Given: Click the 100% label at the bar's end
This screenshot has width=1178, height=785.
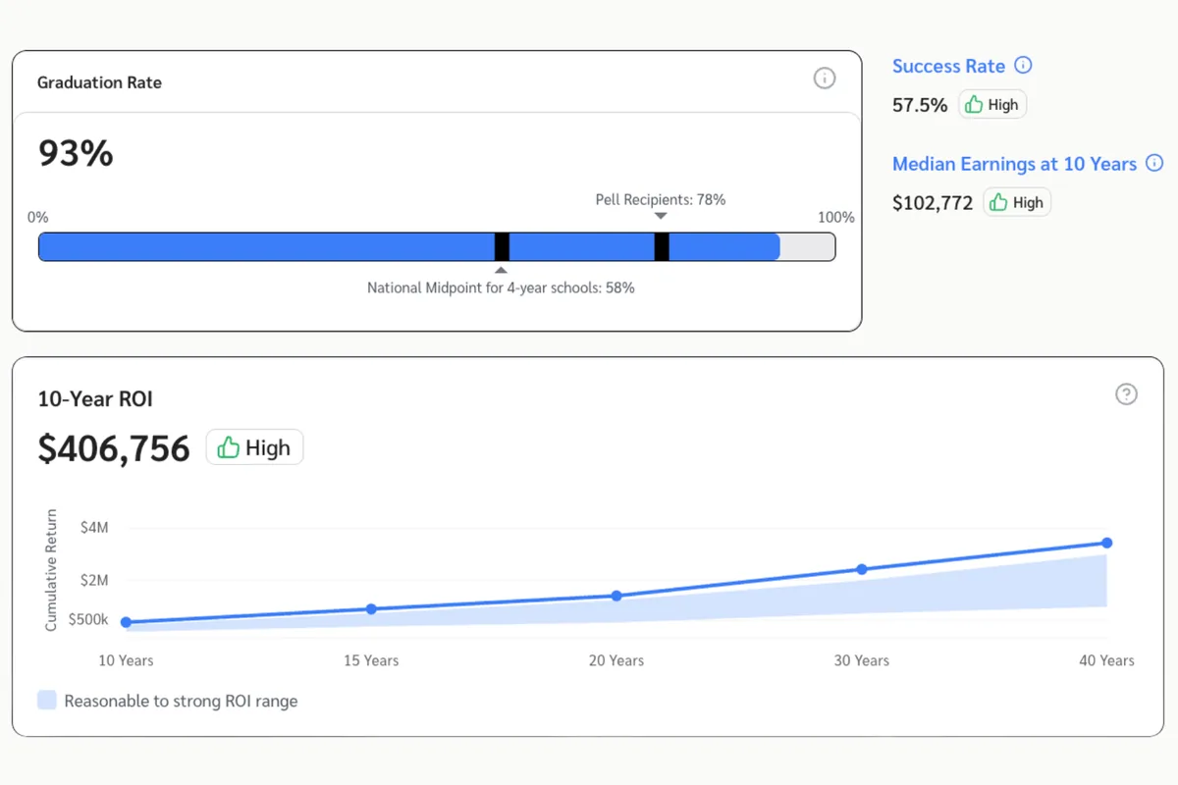Looking at the screenshot, I should (x=836, y=217).
